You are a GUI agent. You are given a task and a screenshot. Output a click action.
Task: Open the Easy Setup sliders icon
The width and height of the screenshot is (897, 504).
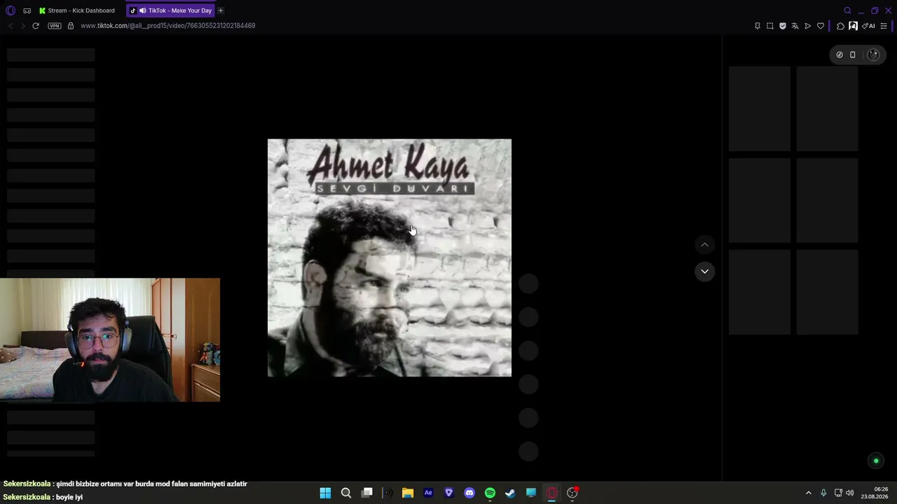coord(884,26)
